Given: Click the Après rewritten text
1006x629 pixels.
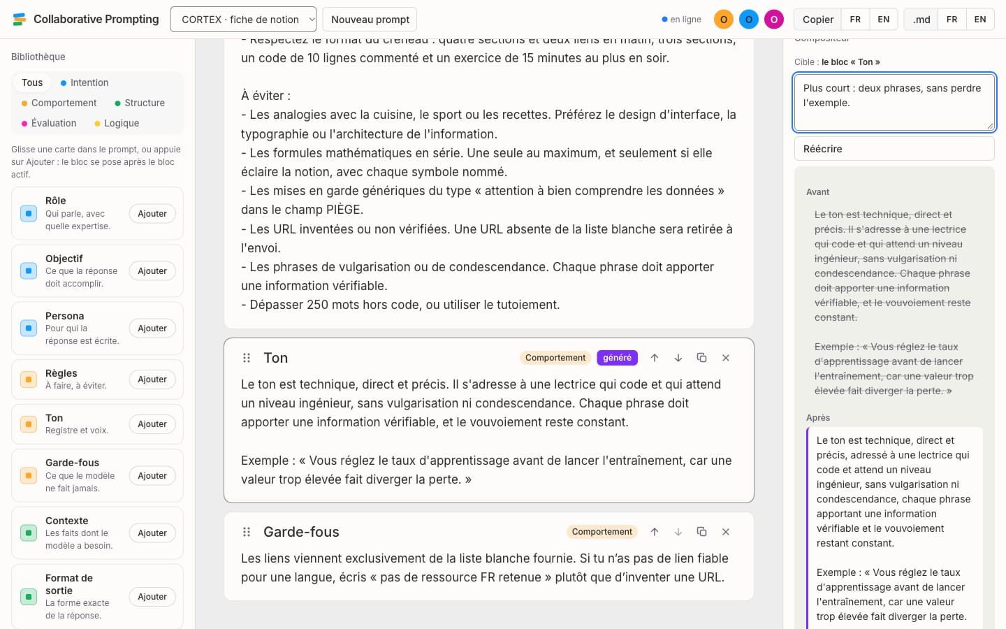Looking at the screenshot, I should coord(894,528).
